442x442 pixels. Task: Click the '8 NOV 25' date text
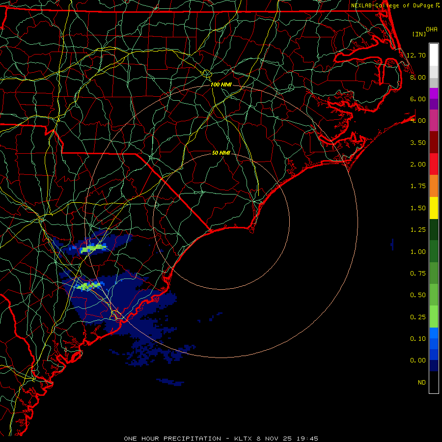pyautogui.click(x=273, y=439)
